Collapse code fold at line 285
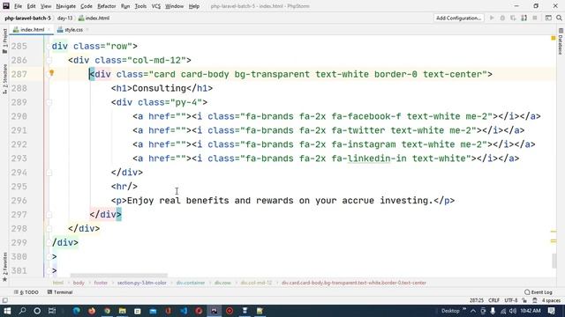The width and height of the screenshot is (565, 317). 49,47
